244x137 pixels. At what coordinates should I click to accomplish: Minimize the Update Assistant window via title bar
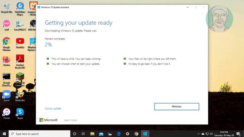pos(188,7)
